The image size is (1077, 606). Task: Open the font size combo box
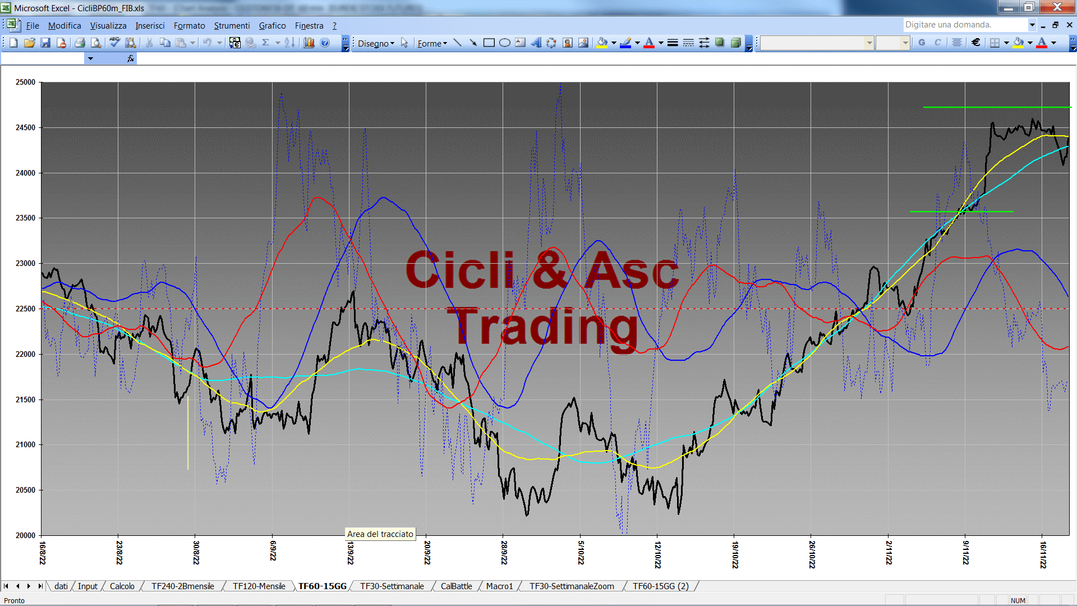893,43
